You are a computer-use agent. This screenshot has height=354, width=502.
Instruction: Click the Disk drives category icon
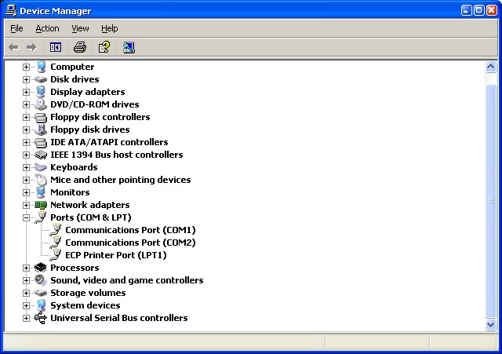[41, 79]
